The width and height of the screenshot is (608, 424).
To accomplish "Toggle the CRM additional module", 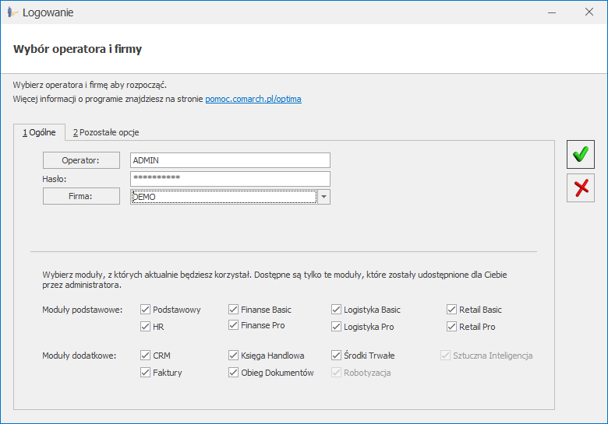I will (x=146, y=356).
